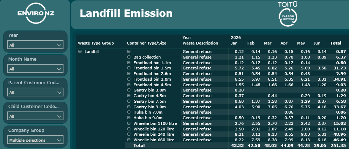
Task: Collapse the Wheelie bin 240 litre row
Action: point(128,134)
